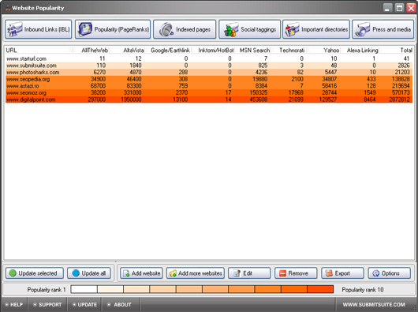Click Add more websites button
The height and width of the screenshot is (312, 418).
click(196, 273)
